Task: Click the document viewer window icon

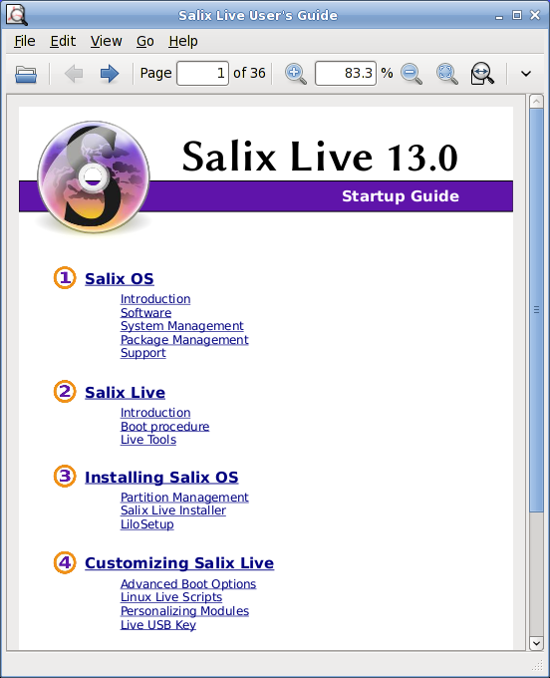Action: click(x=16, y=15)
